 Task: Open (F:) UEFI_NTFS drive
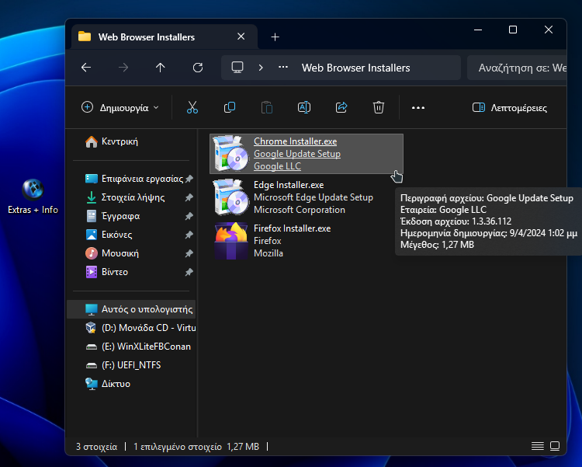[123, 365]
